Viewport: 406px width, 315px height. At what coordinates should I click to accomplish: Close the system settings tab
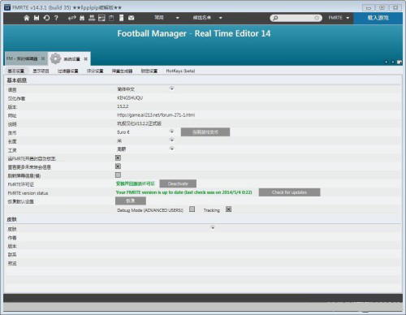click(x=85, y=58)
